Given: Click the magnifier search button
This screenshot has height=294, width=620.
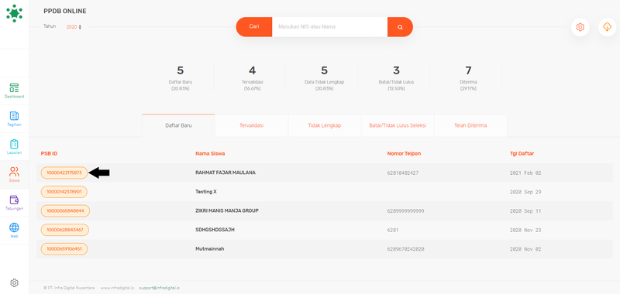Looking at the screenshot, I should 400,27.
